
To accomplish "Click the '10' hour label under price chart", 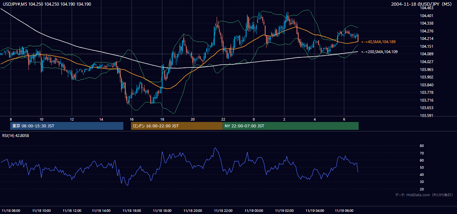I will point(41,119).
